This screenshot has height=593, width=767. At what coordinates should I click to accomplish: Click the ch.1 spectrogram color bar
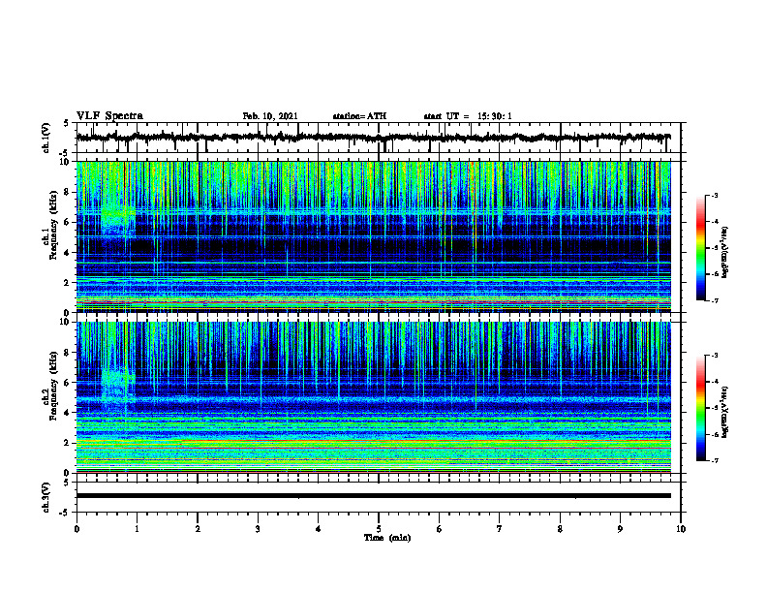click(x=701, y=248)
